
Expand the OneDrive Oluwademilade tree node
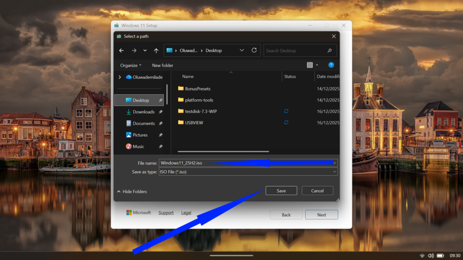[120, 77]
